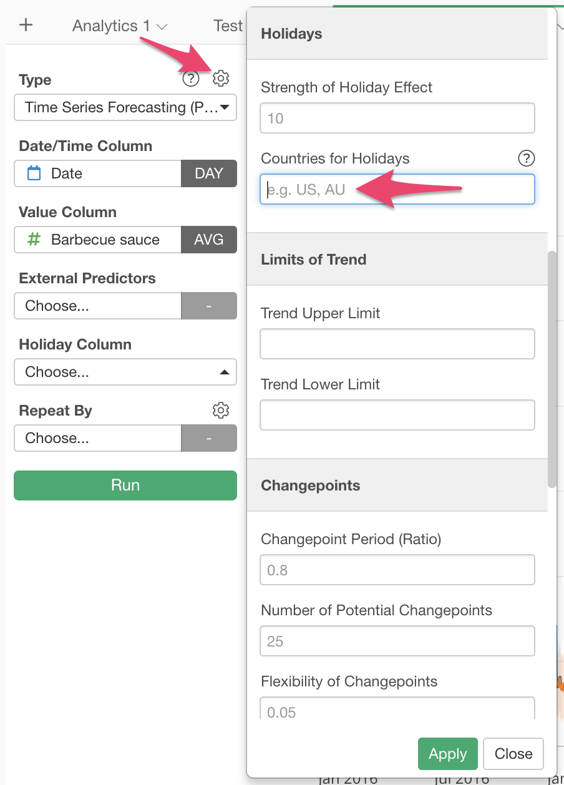This screenshot has height=785, width=564.
Task: Open analytics settings gear next to Type
Action: 221,79
